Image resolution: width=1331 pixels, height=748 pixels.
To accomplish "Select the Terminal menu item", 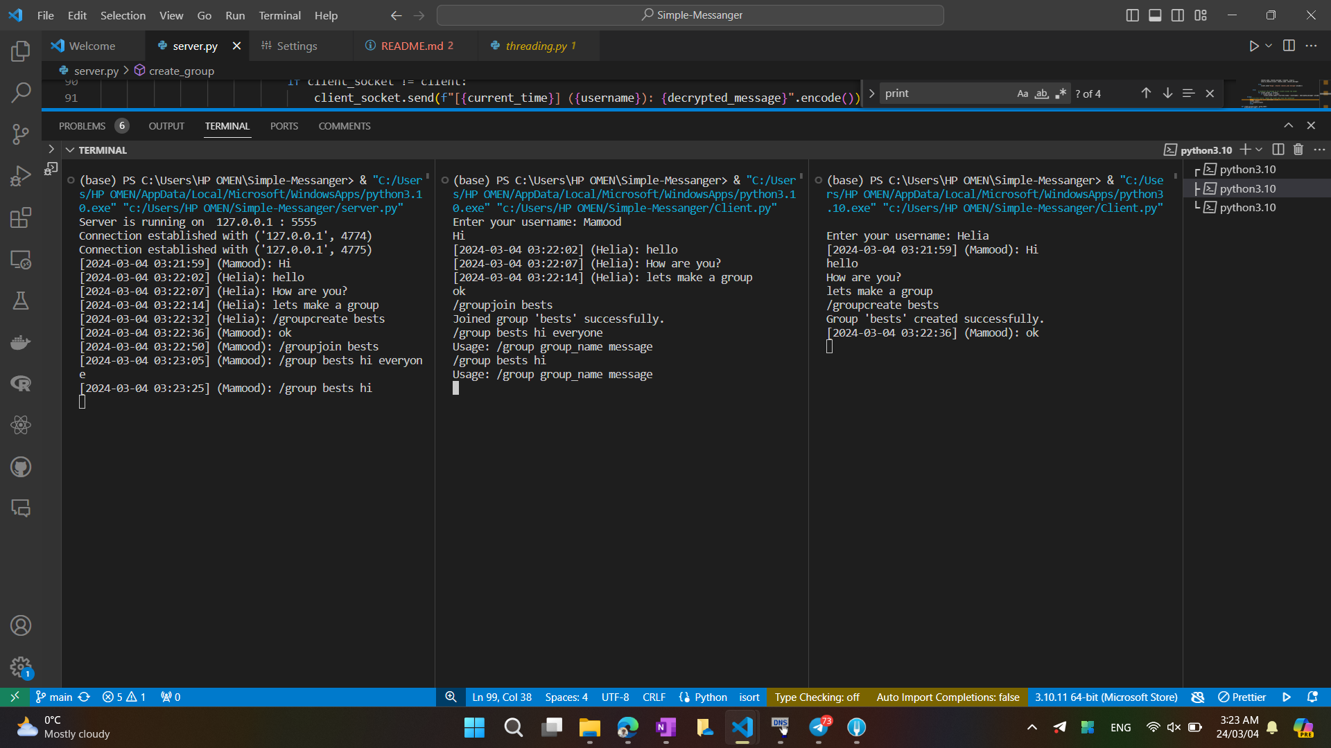I will pyautogui.click(x=280, y=15).
